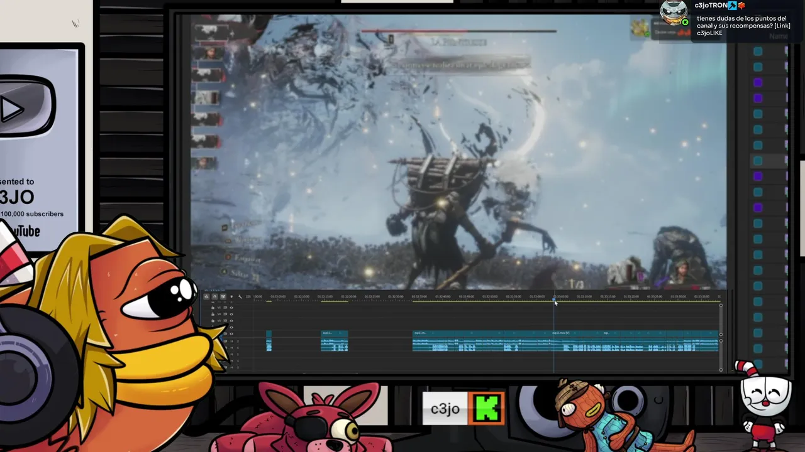
Task: Click the c3joTRON chat avatar
Action: tap(674, 13)
